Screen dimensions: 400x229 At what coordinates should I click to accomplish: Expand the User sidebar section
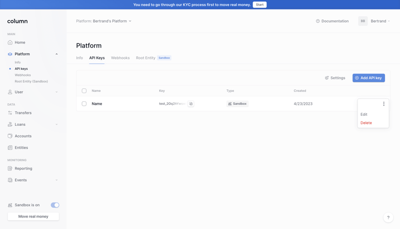(x=56, y=92)
